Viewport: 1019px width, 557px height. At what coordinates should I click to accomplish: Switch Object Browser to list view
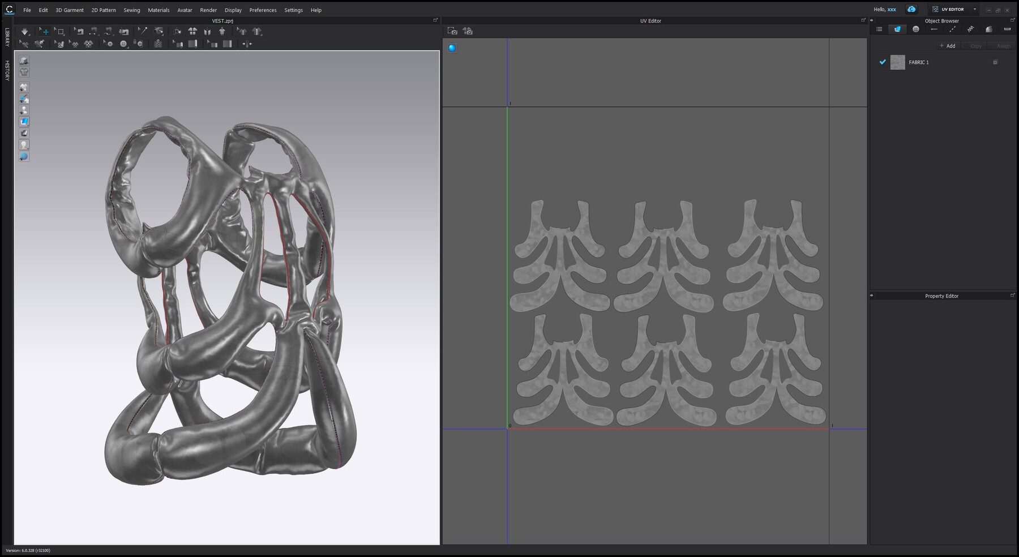click(880, 29)
